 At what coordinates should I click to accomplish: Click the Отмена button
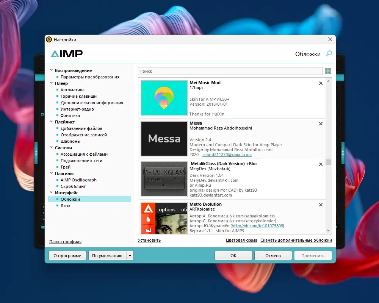(x=273, y=256)
